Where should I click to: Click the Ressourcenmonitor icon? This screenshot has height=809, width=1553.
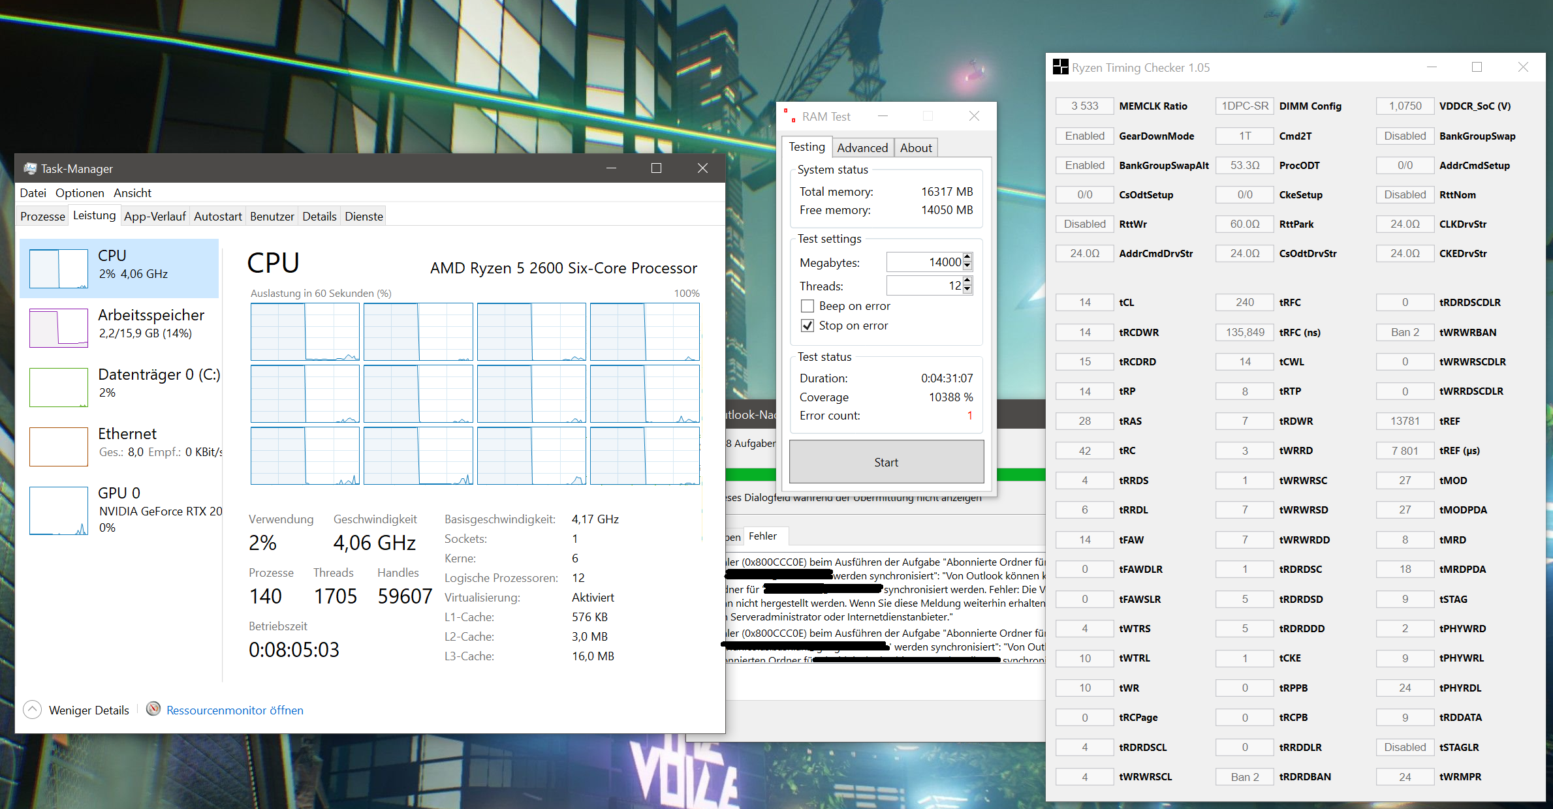pyautogui.click(x=153, y=709)
